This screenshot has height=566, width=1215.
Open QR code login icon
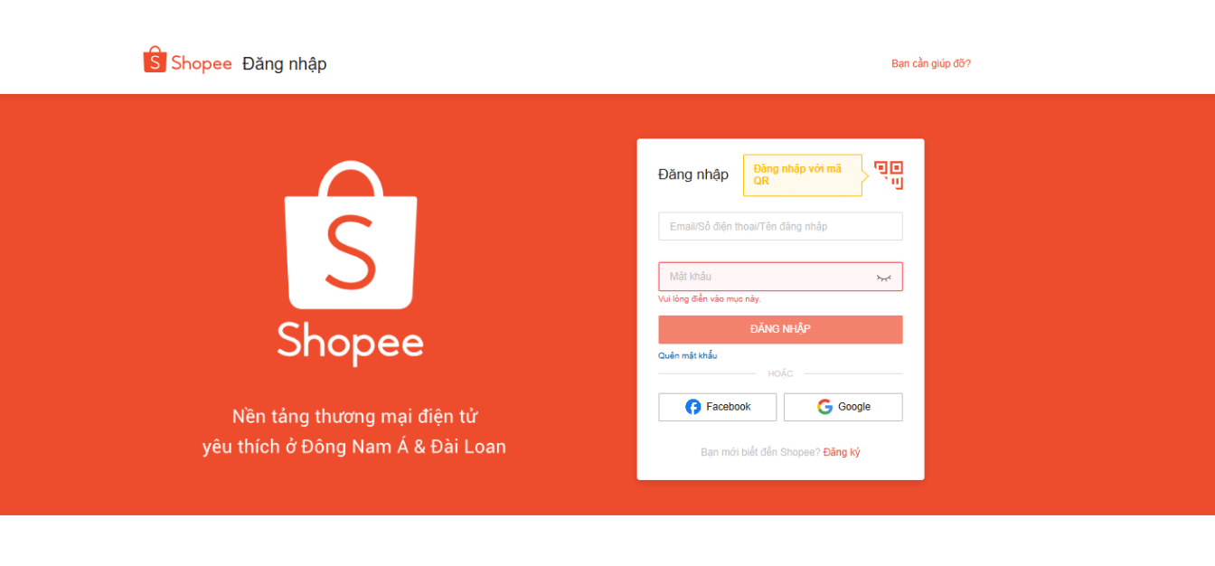click(889, 175)
